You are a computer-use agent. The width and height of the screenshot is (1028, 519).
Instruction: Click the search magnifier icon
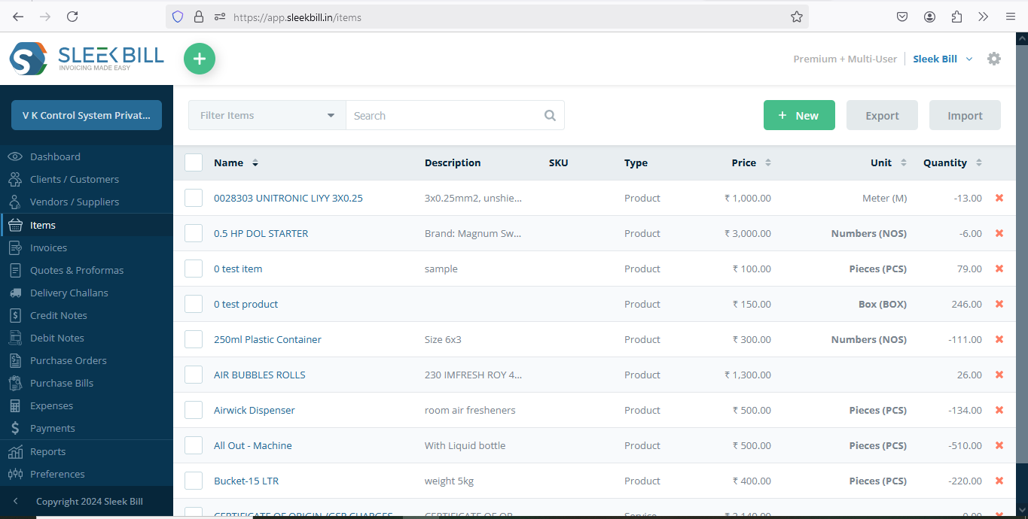point(550,116)
